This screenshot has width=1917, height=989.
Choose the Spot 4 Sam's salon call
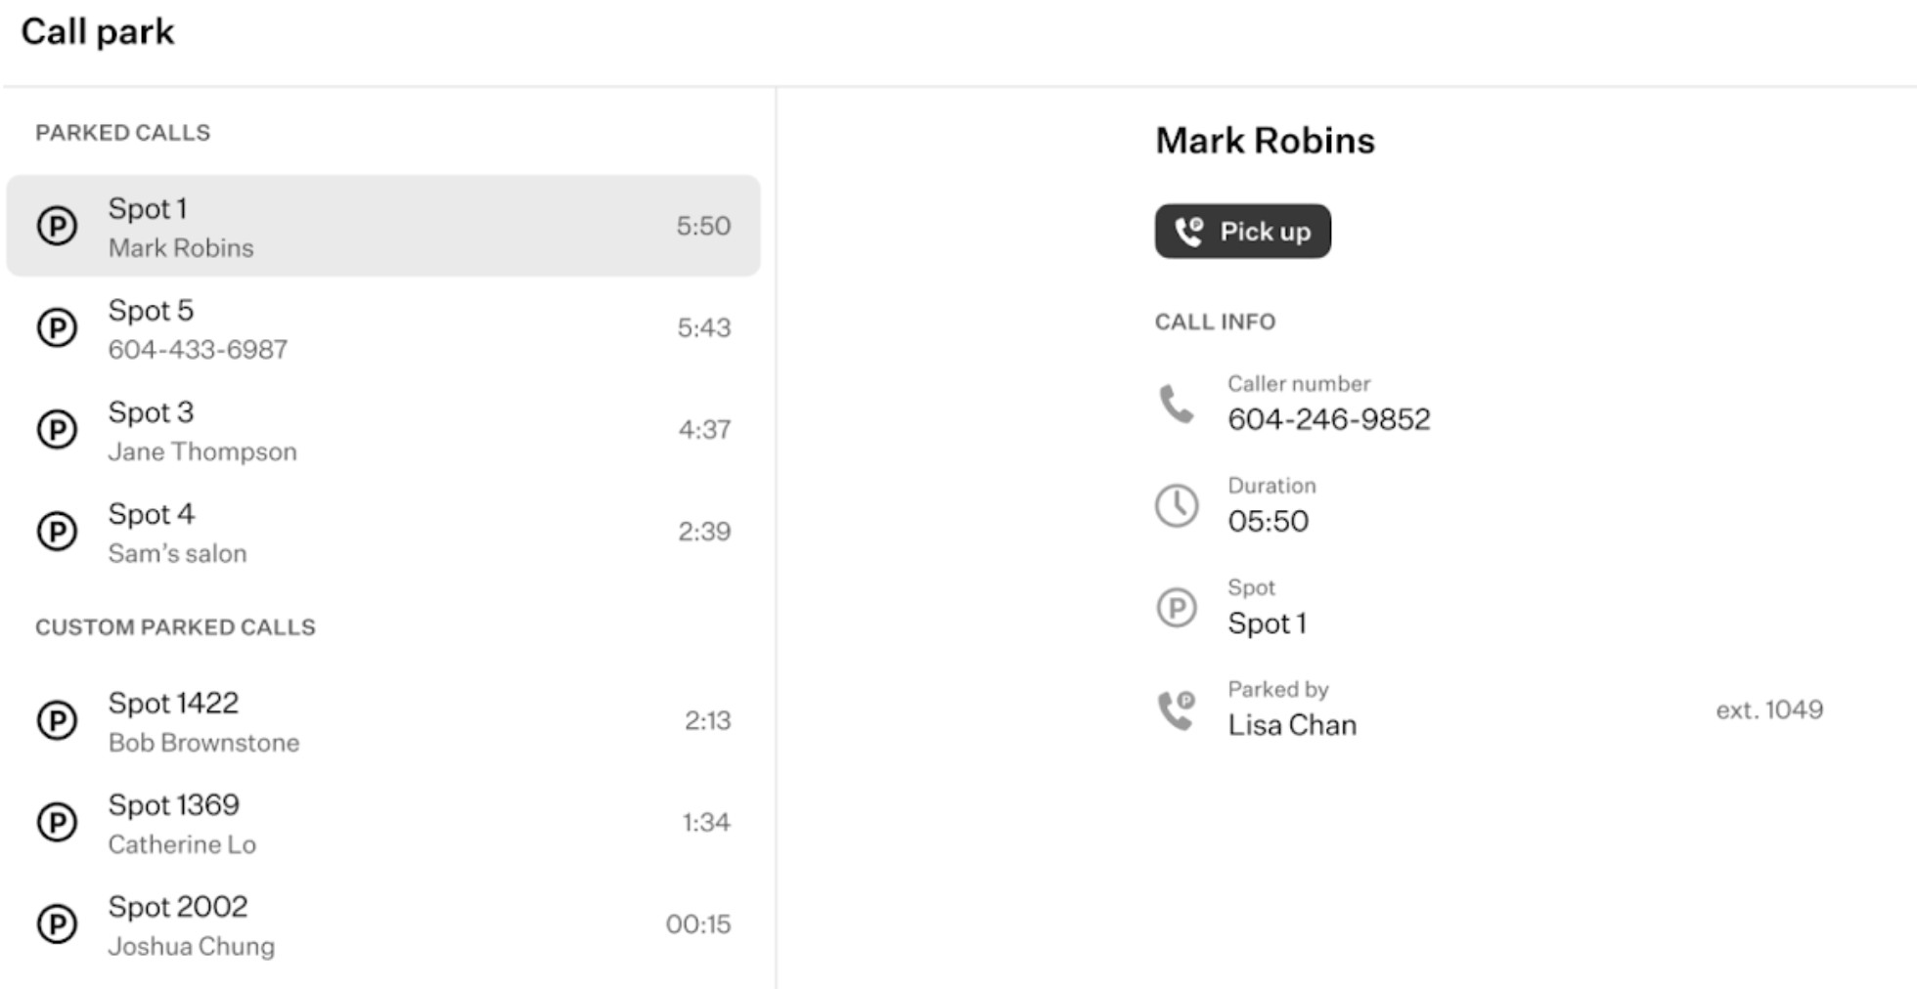[383, 532]
